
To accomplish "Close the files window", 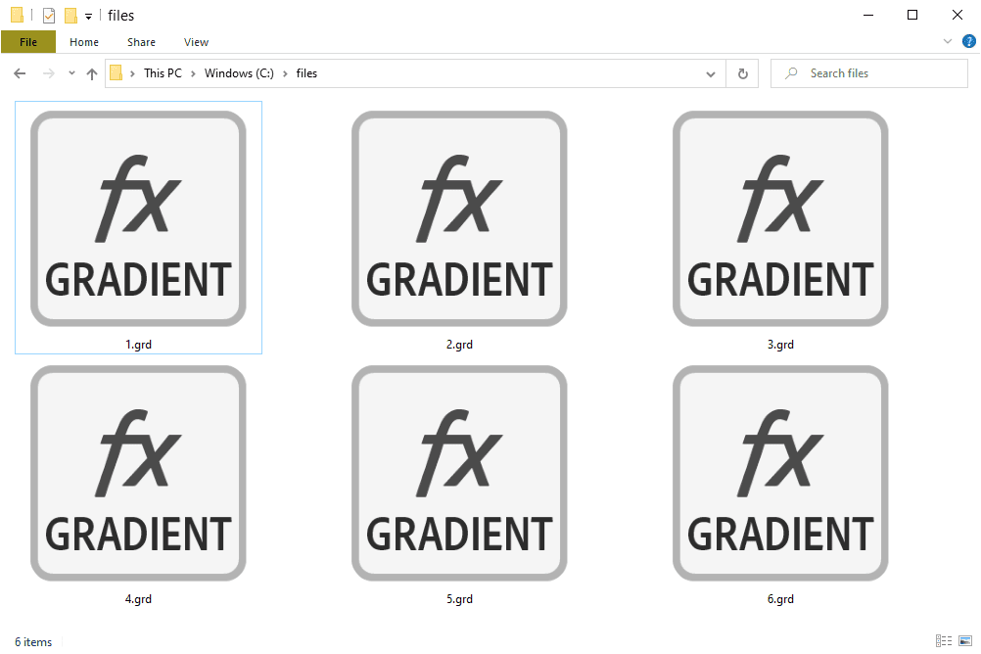I will click(x=958, y=15).
